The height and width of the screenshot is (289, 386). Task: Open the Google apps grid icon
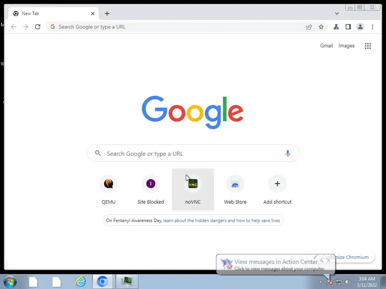368,46
